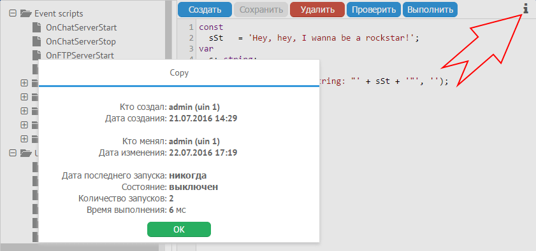The height and width of the screenshot is (251, 536).
Task: Click line number 1 in the gutter
Action: pos(191,27)
